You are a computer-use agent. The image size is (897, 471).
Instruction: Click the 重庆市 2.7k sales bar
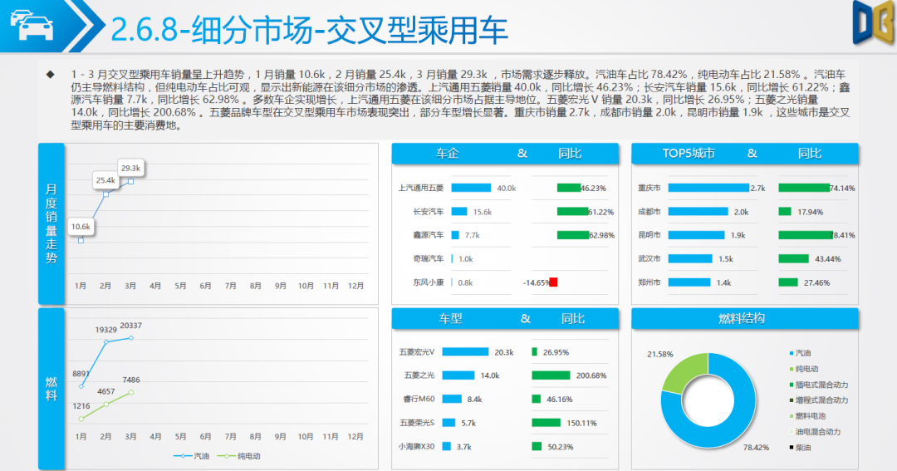(708, 188)
